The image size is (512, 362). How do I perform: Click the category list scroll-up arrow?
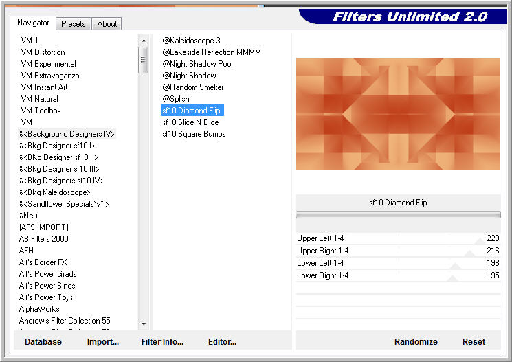pos(144,41)
